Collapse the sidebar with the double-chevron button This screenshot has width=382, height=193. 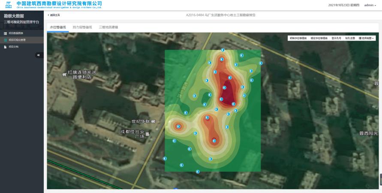[x=39, y=55]
